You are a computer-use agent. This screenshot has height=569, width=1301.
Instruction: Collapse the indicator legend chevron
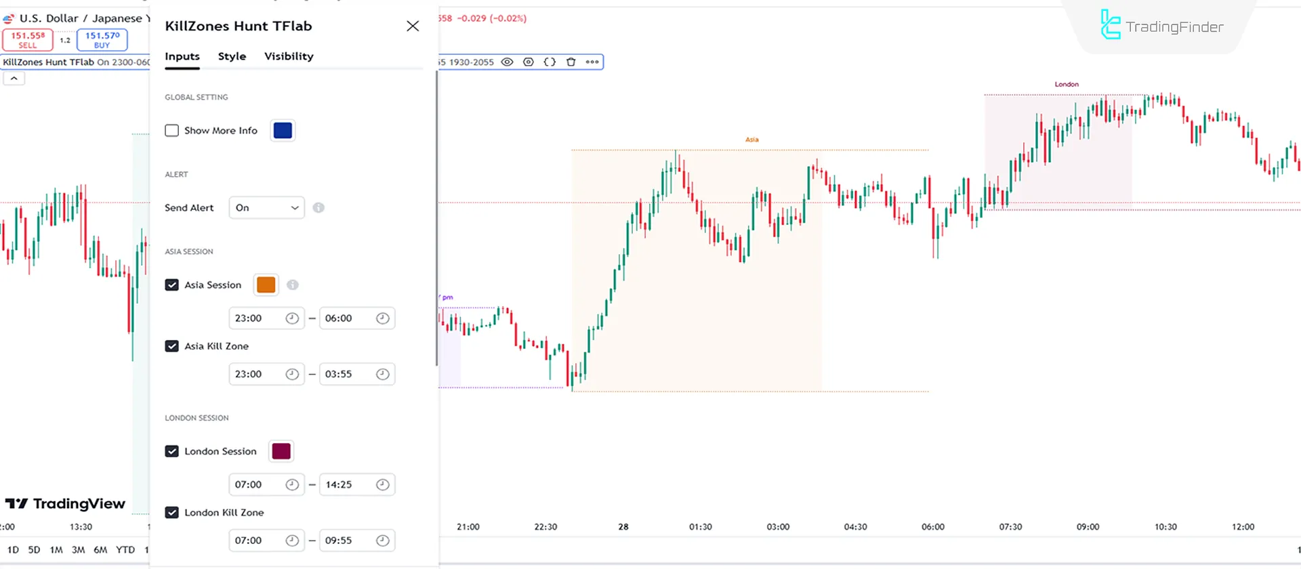tap(14, 79)
